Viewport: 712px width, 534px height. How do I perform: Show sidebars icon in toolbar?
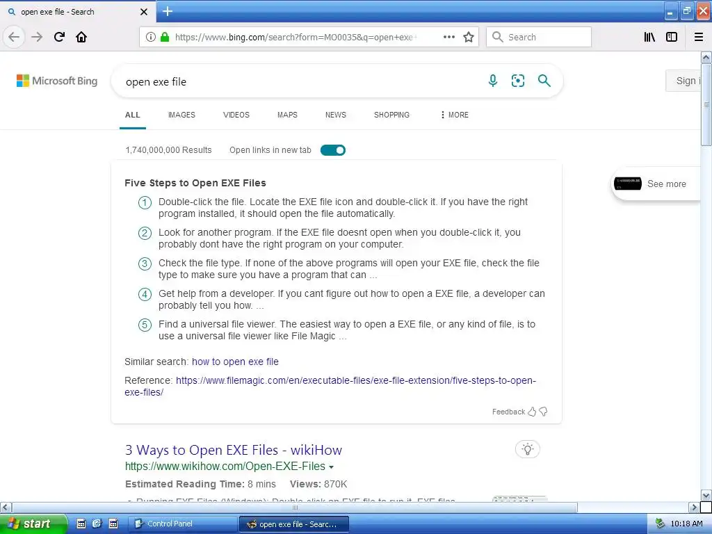click(x=672, y=37)
